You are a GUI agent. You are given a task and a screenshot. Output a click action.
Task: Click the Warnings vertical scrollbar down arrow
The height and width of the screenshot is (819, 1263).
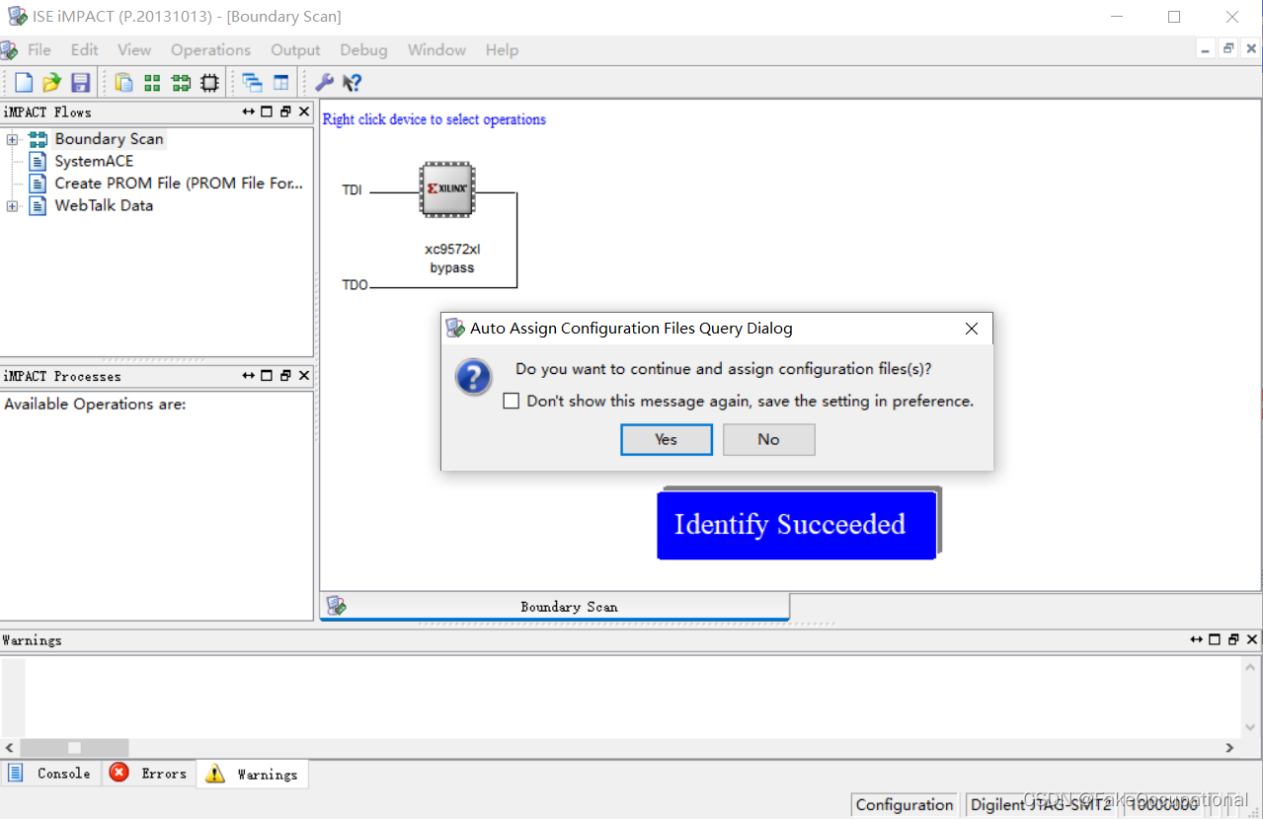click(x=1251, y=727)
